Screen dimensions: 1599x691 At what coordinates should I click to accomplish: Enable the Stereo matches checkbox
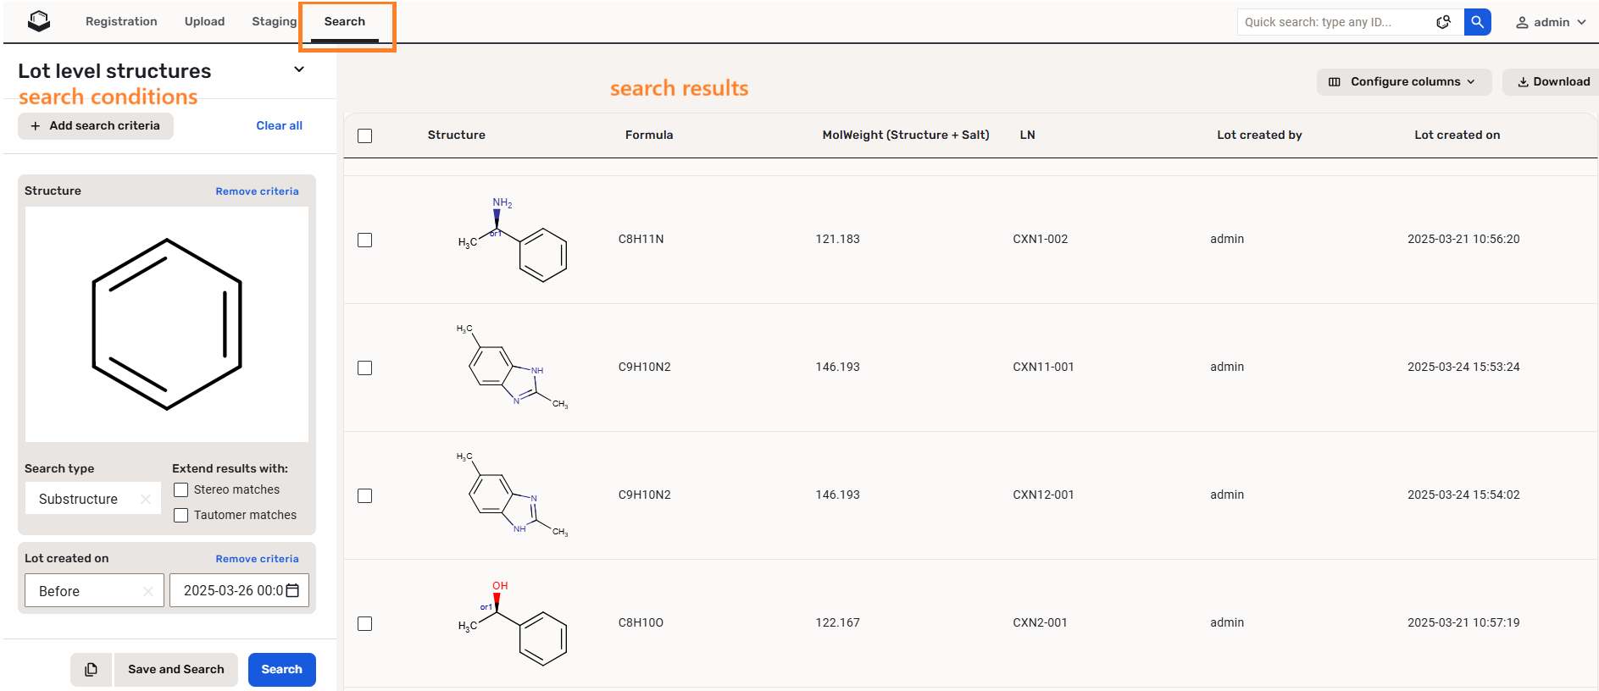(x=180, y=490)
